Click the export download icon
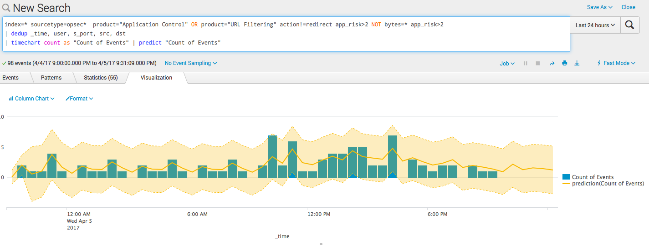 577,63
